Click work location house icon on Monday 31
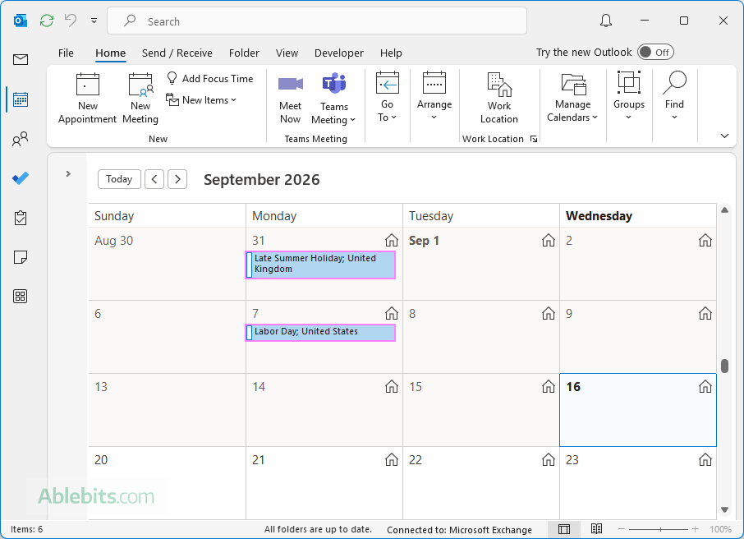 click(x=392, y=240)
